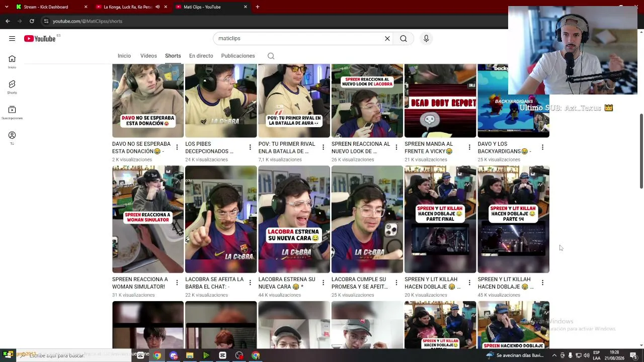
Task: Close the Stream - Kick Dashboard tab
Action: coord(86,7)
